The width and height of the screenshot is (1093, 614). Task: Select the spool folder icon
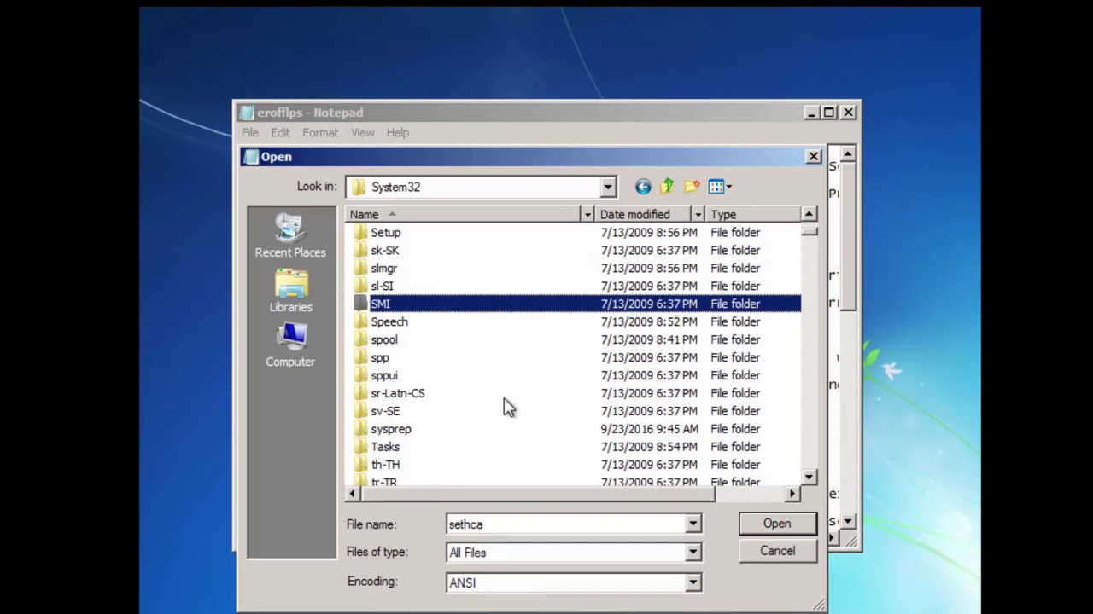point(360,339)
